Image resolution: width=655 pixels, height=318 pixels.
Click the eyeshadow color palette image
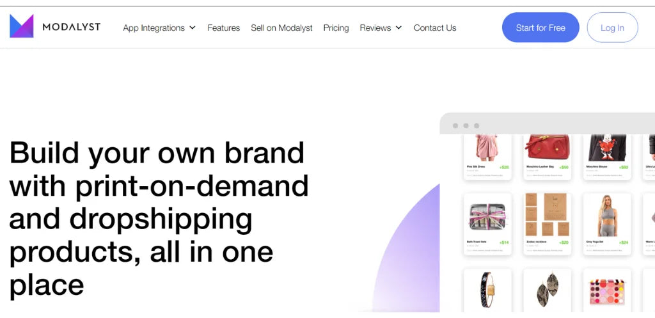tap(607, 292)
